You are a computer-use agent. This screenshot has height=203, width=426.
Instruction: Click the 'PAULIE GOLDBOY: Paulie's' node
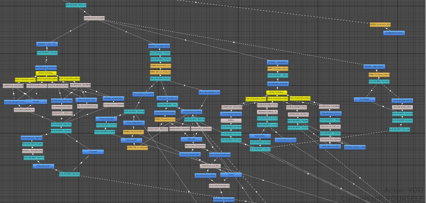click(160, 79)
